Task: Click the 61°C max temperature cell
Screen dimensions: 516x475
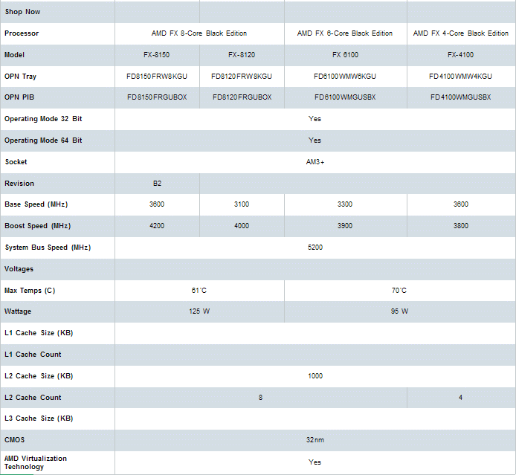Action: pos(199,291)
